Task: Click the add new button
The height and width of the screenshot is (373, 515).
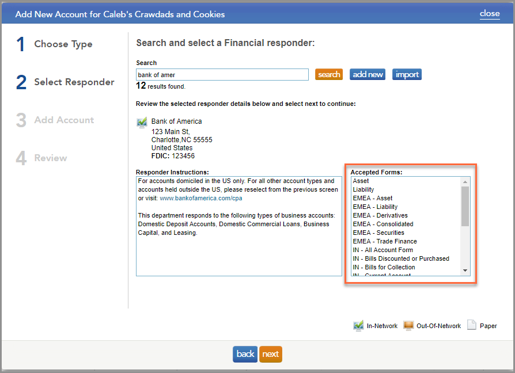Action: point(367,74)
